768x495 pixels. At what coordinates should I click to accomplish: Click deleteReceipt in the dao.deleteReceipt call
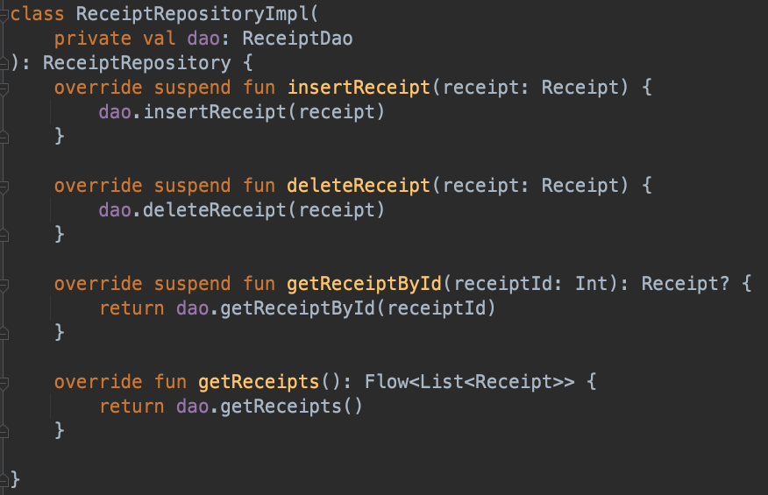[x=215, y=210]
